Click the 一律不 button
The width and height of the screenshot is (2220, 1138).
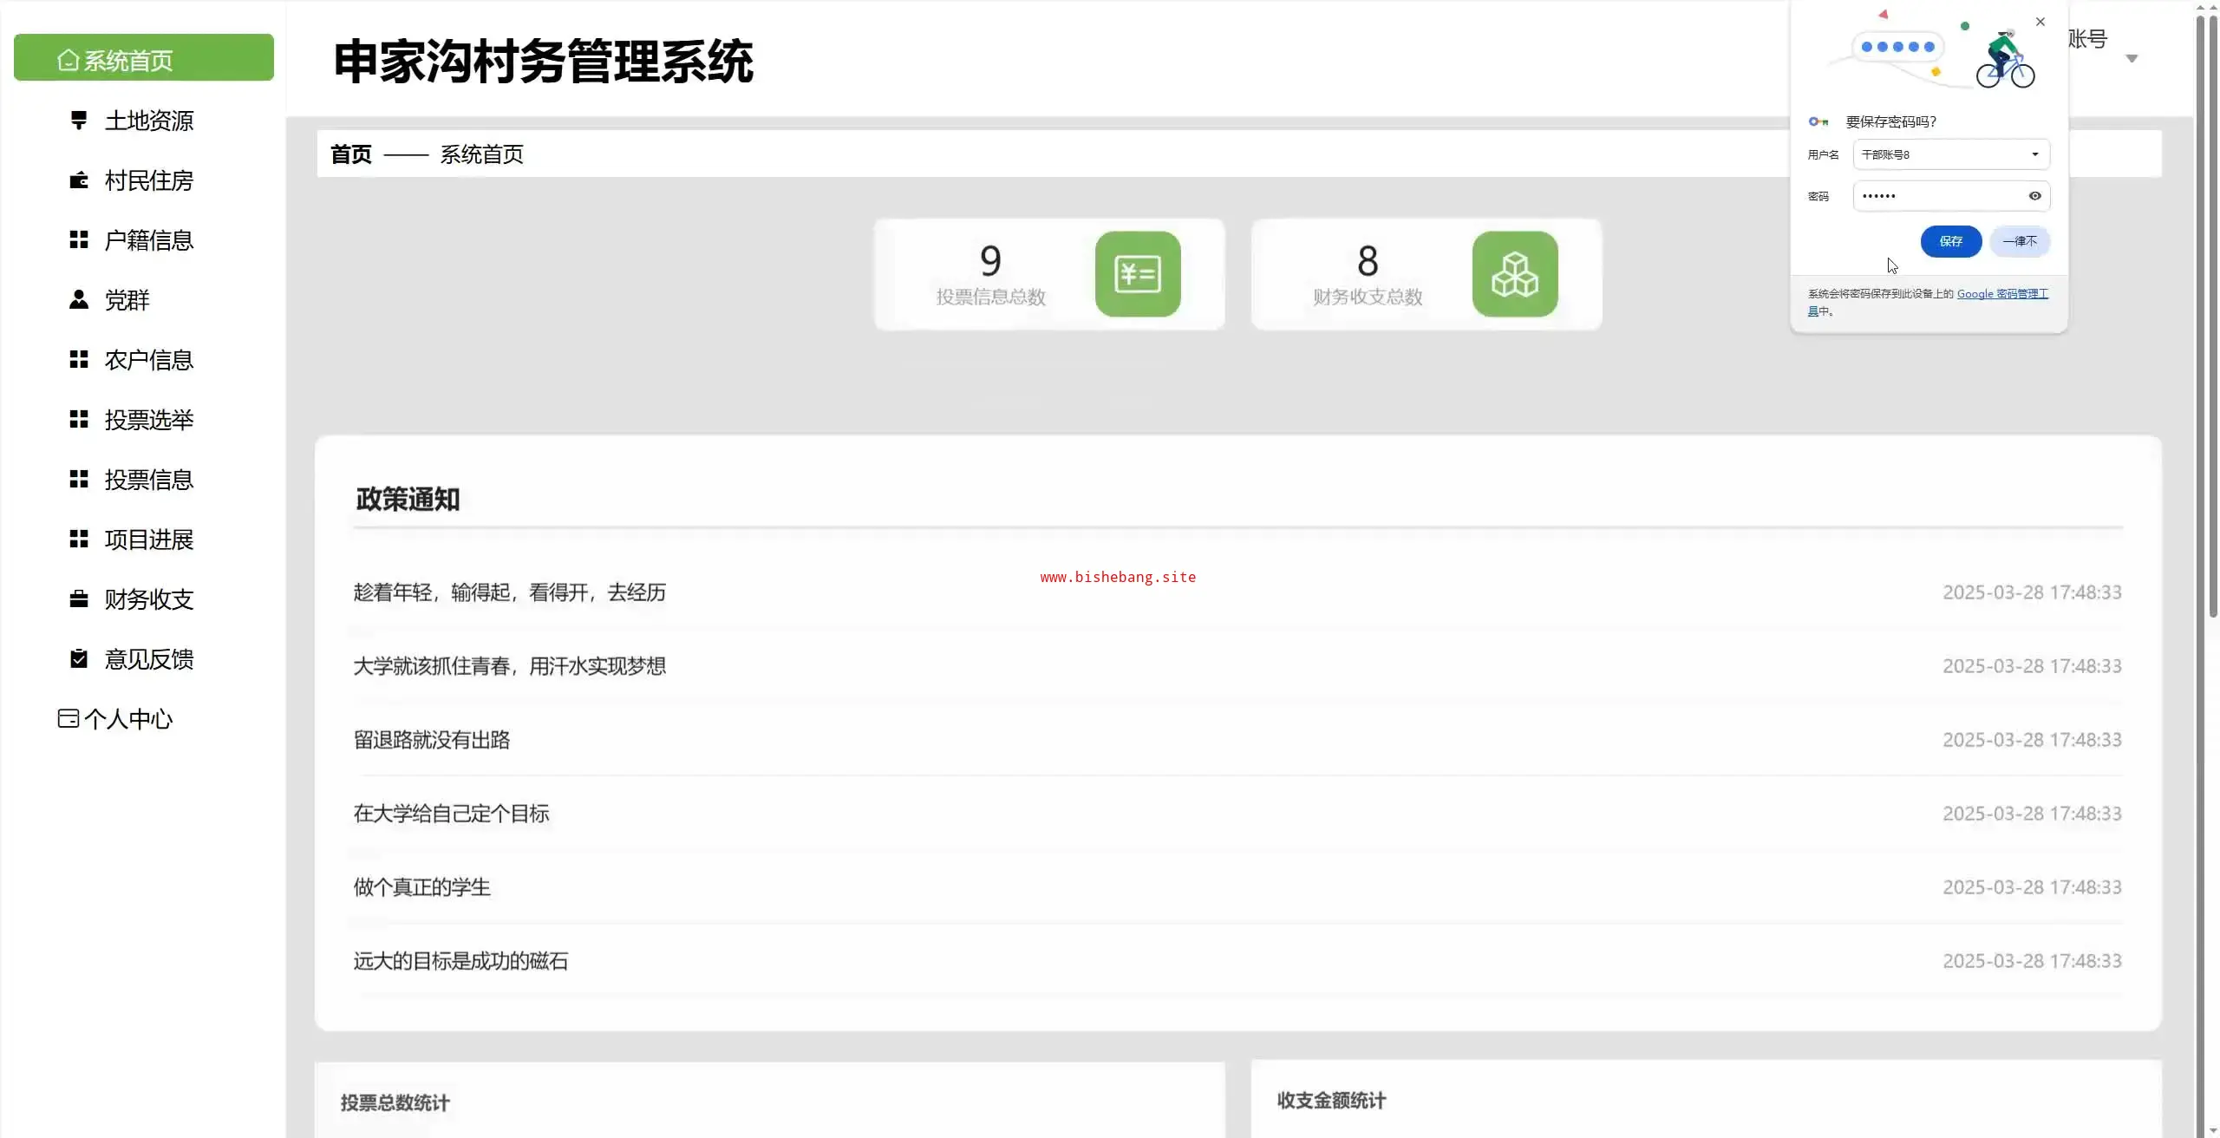click(x=2019, y=241)
